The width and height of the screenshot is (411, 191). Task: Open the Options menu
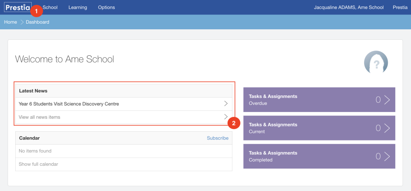pos(106,7)
